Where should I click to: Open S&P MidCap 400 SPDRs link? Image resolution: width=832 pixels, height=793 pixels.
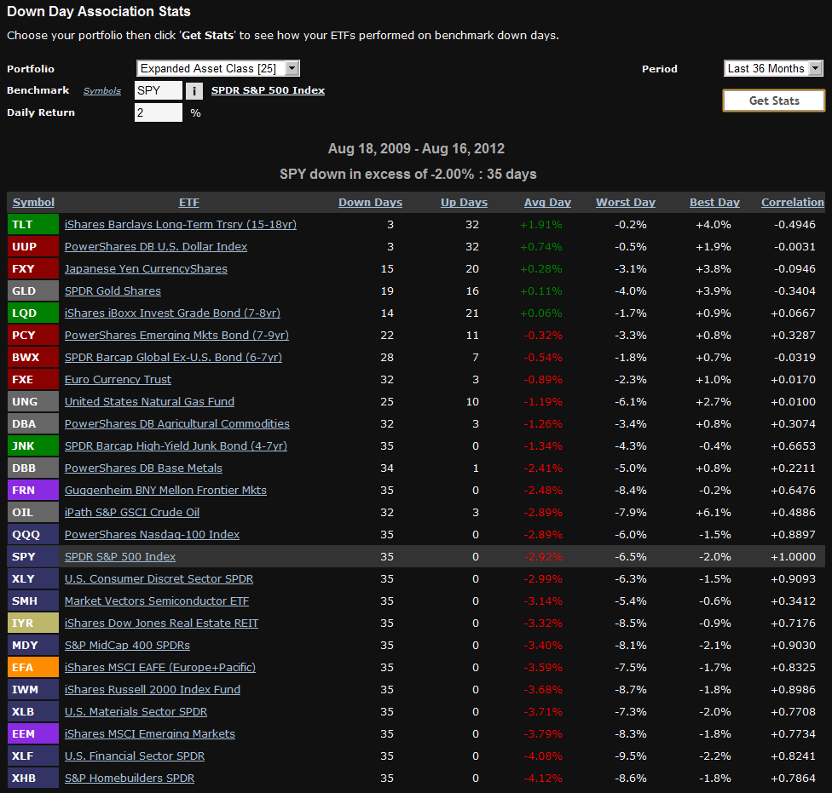point(127,646)
